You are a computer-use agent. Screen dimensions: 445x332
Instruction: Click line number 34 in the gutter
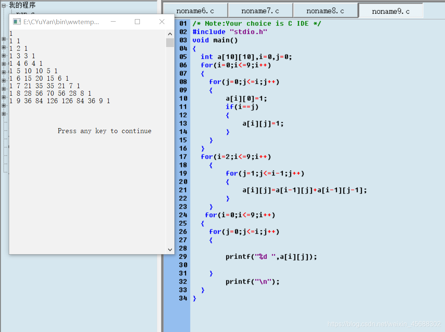[x=183, y=298]
